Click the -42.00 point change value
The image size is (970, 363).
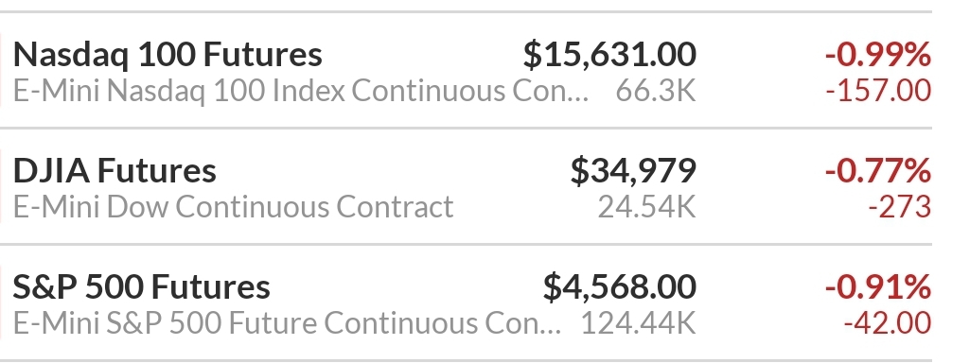pos(888,323)
